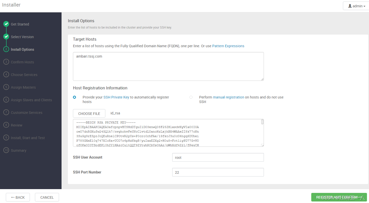This screenshot has height=203, width=369.
Task: Select Assign Masters step label
Action: [23, 87]
